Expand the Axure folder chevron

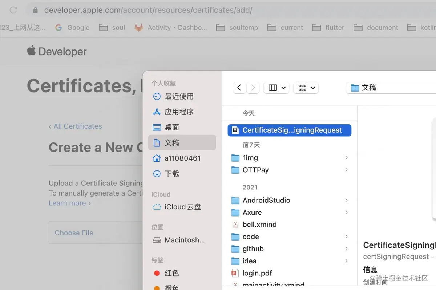tap(346, 212)
